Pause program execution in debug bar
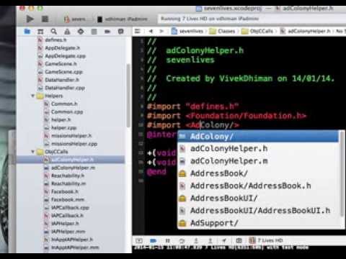Viewport: 346px width, 259px height. click(x=168, y=240)
